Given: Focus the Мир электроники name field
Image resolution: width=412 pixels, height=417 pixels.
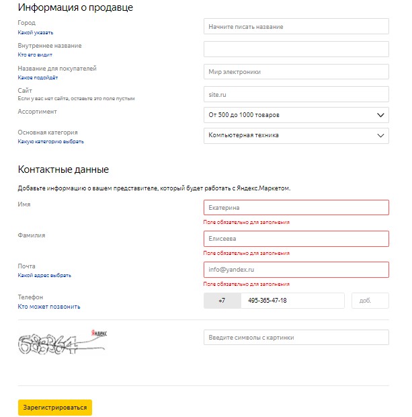Looking at the screenshot, I should (x=296, y=71).
